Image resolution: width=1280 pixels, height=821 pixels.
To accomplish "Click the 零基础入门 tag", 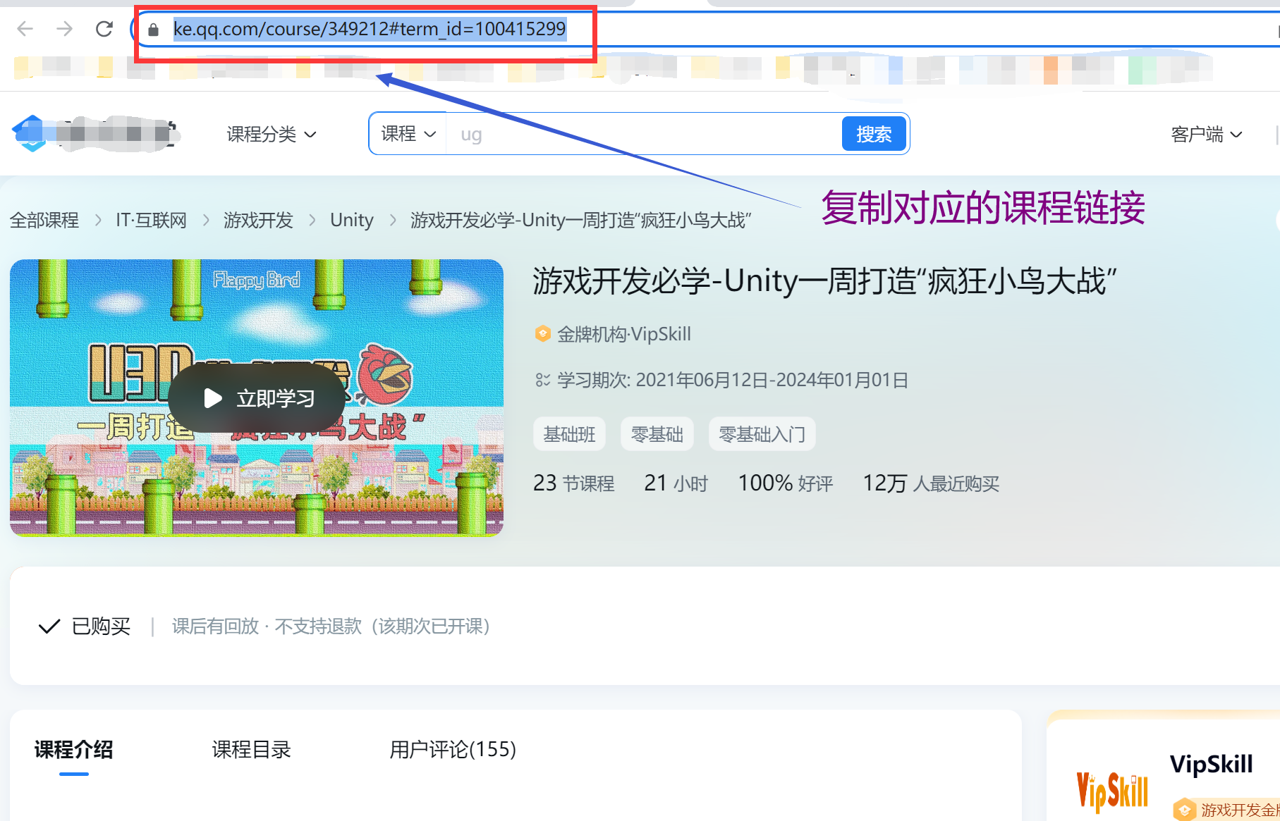I will [x=762, y=434].
